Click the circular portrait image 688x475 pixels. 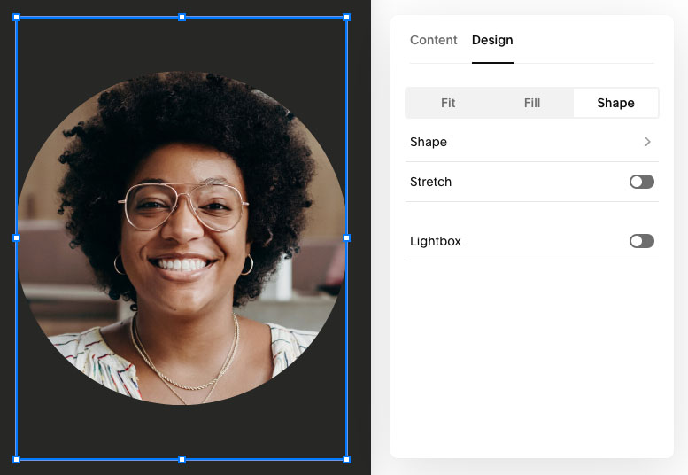tap(182, 238)
